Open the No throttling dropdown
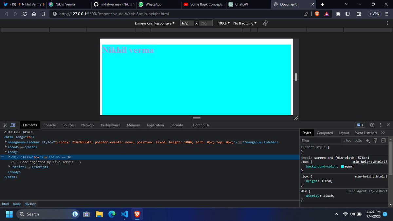Image resolution: width=393 pixels, height=221 pixels. click(x=245, y=23)
